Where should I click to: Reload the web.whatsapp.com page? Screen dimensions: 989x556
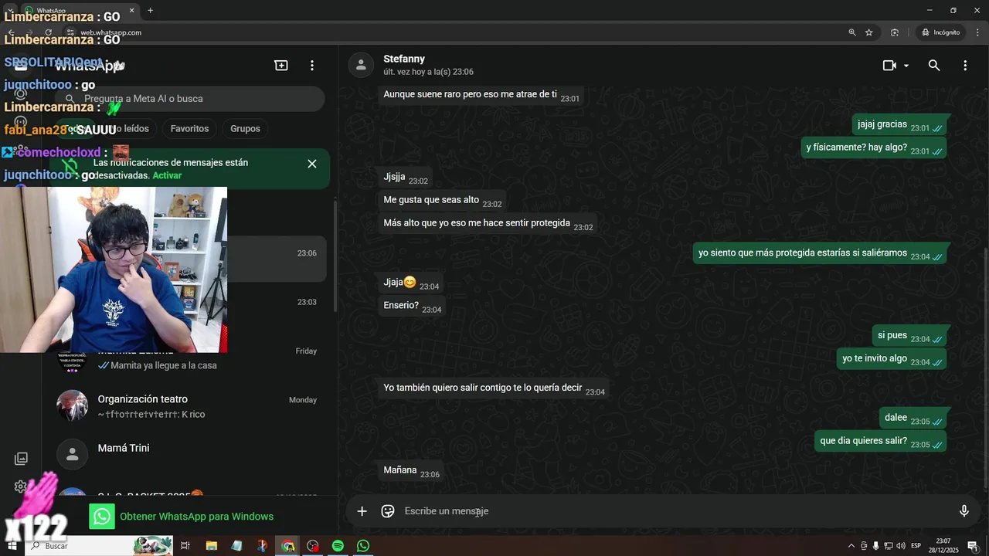click(x=48, y=32)
